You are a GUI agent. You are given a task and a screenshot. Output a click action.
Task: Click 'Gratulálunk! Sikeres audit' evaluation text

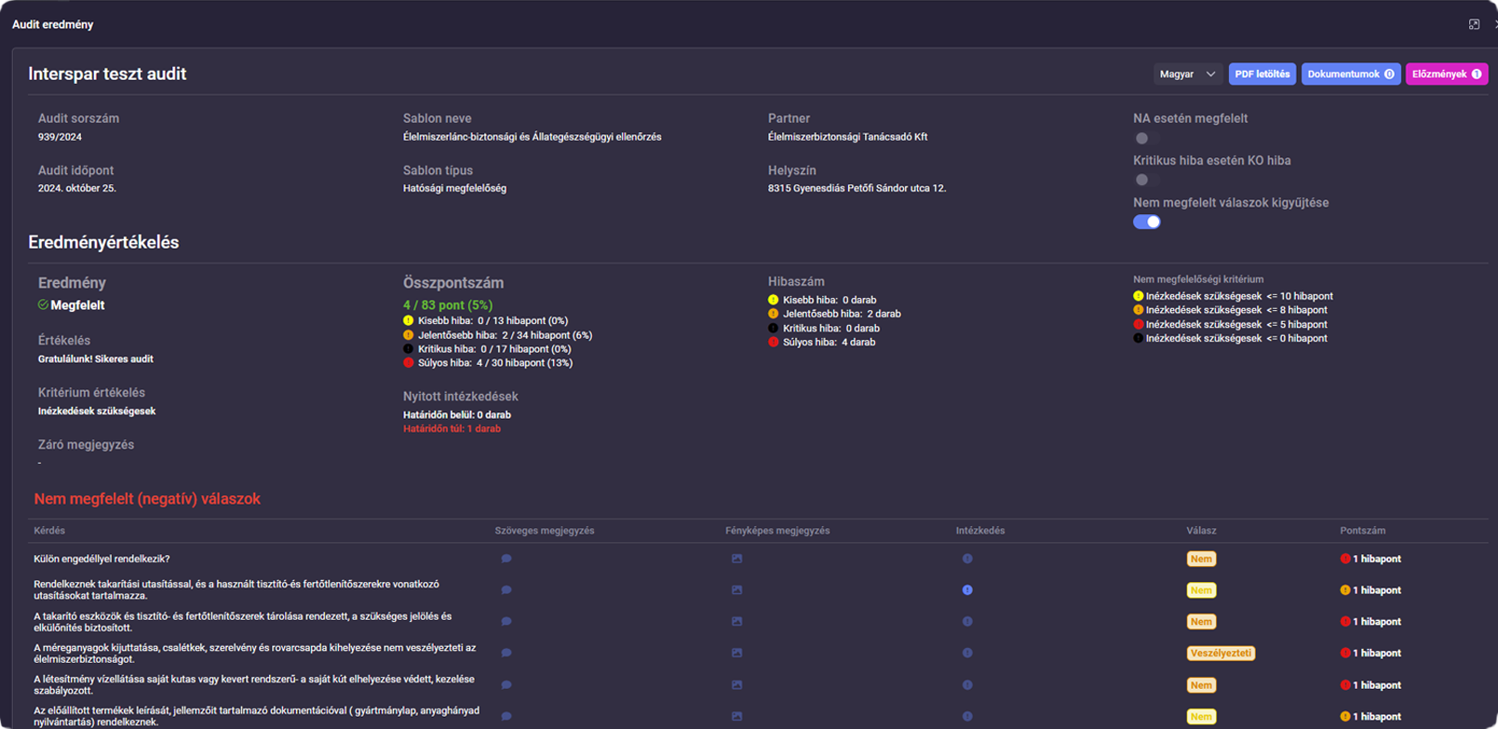[x=96, y=358]
